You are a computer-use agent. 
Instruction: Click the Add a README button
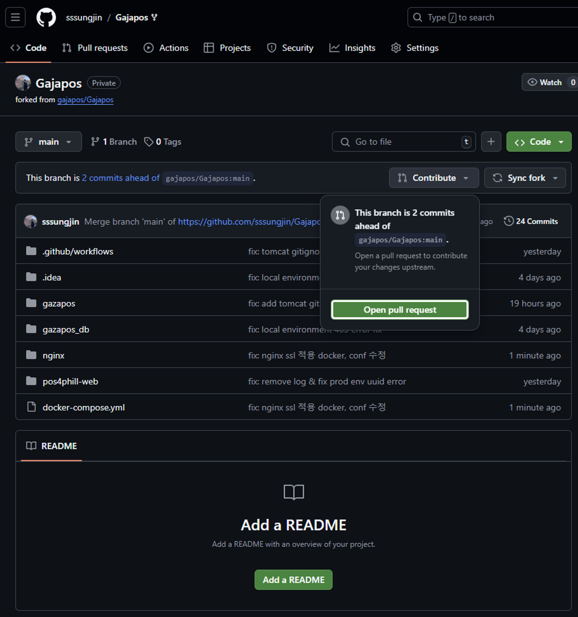pyautogui.click(x=293, y=579)
